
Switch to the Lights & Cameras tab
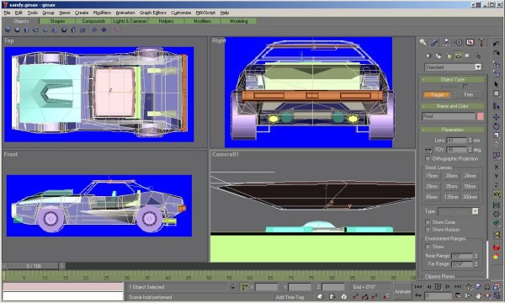click(x=130, y=21)
